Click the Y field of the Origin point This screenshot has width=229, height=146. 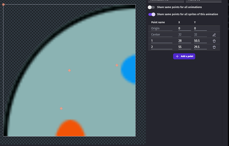point(200,29)
